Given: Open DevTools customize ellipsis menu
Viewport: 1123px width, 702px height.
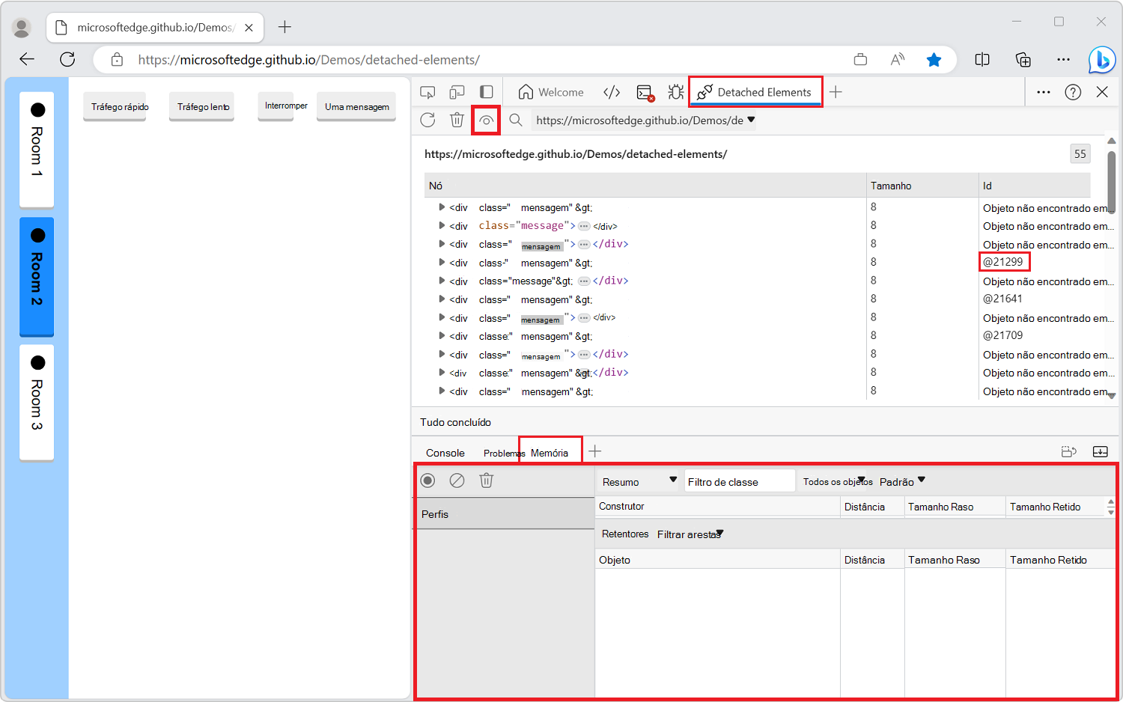Looking at the screenshot, I should (1044, 92).
